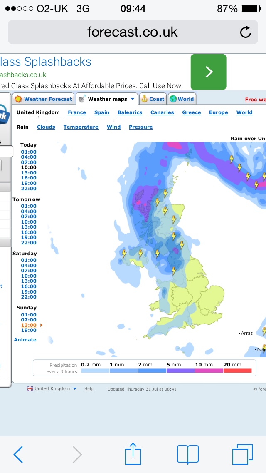The image size is (266, 473).
Task: Click the Animate link
Action: (x=25, y=340)
